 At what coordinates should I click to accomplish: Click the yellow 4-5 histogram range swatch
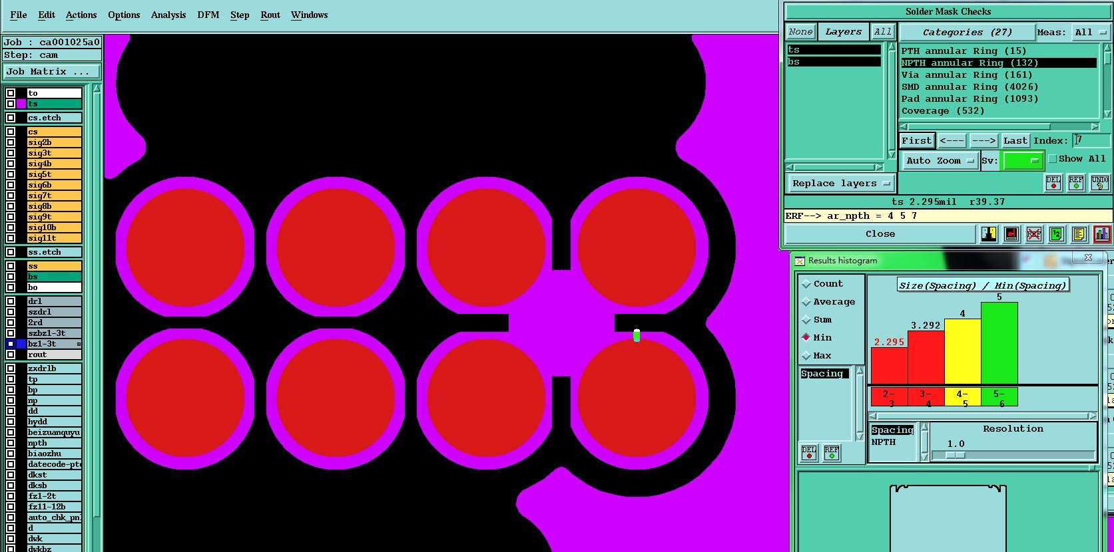coord(962,397)
